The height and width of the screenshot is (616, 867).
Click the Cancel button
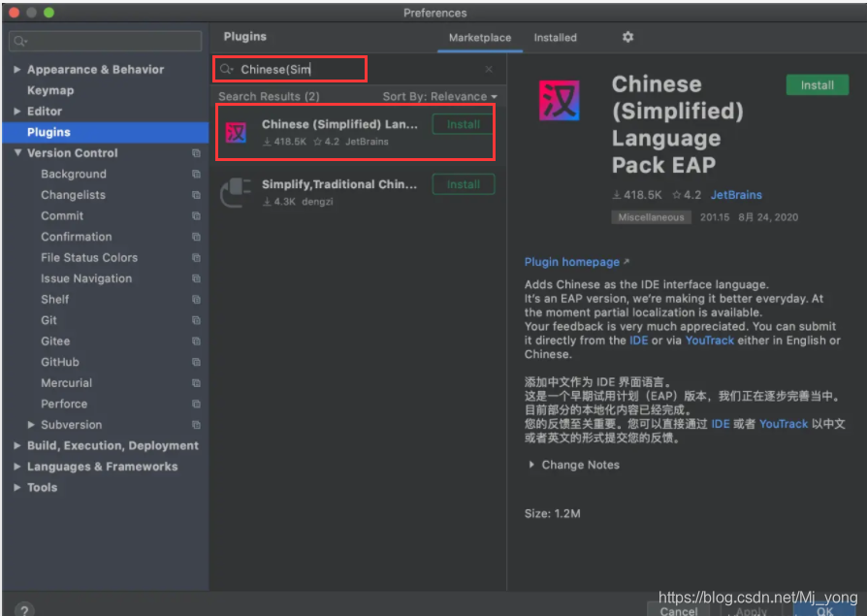(679, 610)
